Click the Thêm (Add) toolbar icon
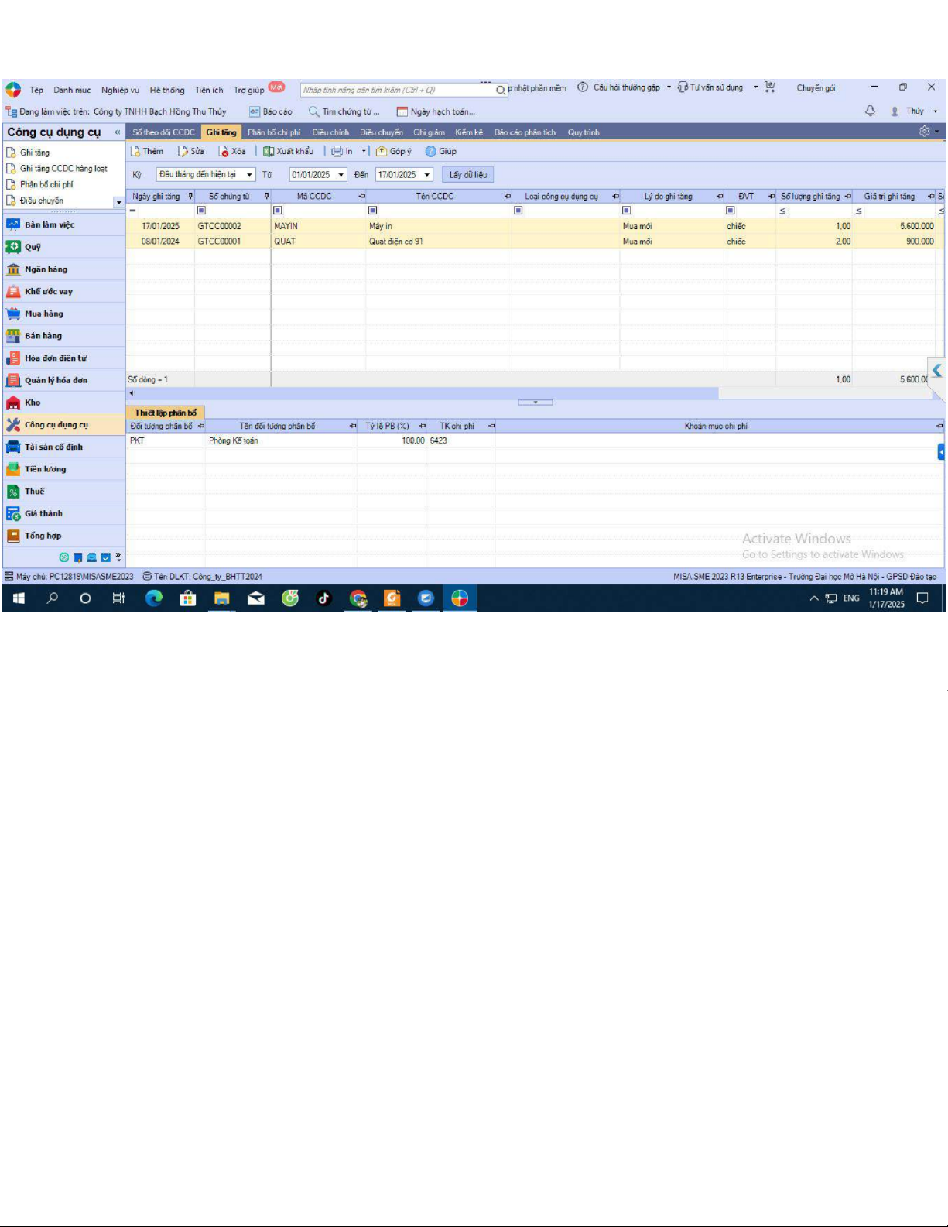948x1227 pixels. click(x=135, y=152)
